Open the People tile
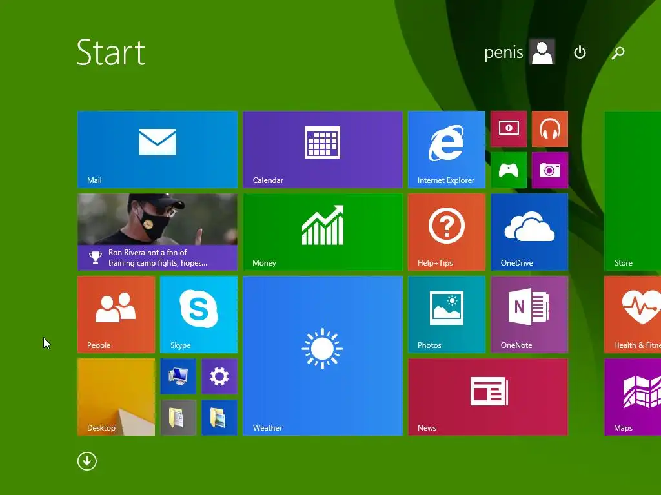This screenshot has width=661, height=495. (x=116, y=315)
